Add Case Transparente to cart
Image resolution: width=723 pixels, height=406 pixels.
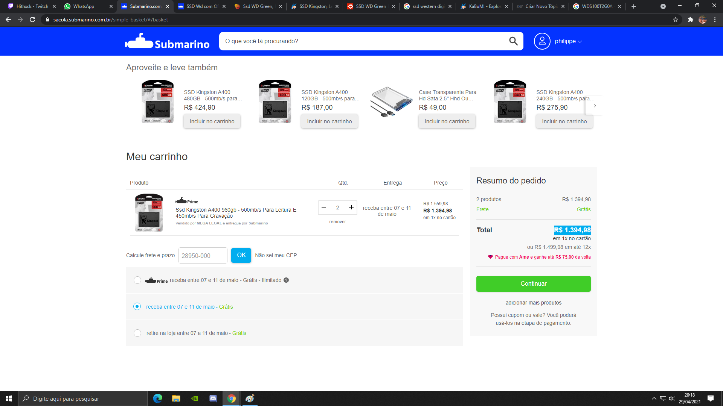click(x=447, y=121)
